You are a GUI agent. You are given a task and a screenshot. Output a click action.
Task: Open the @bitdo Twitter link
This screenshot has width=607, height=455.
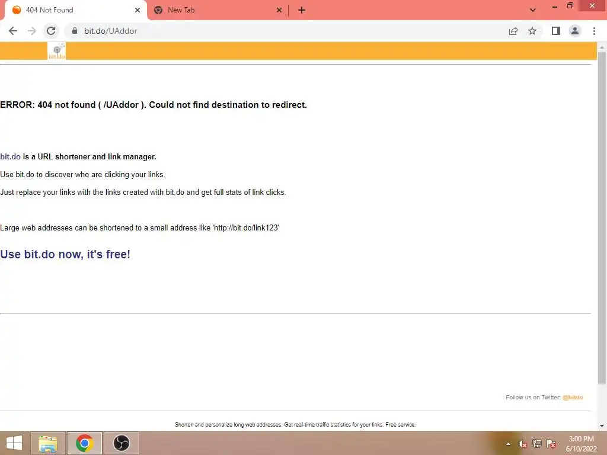(x=573, y=398)
